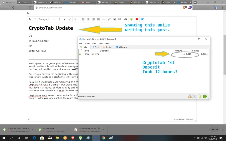
Task: Open the Brave Shields icon
Action: coord(185,8)
